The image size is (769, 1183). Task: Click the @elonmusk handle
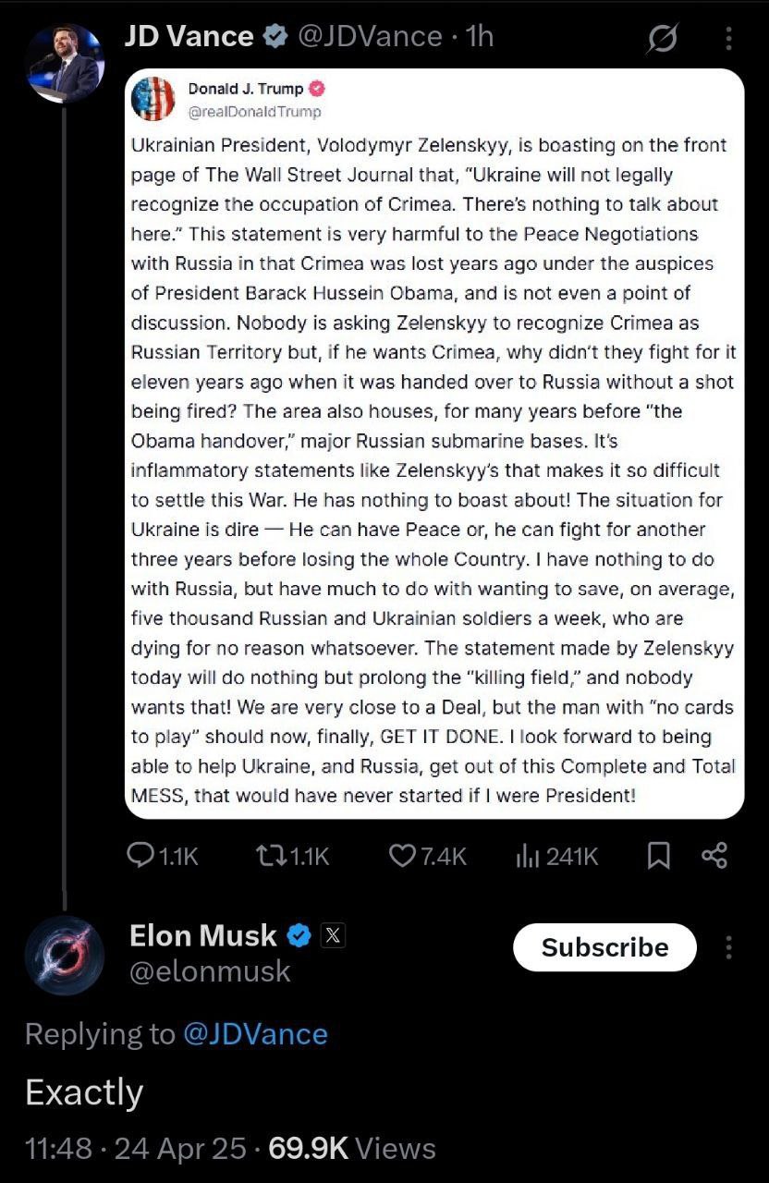tap(210, 971)
